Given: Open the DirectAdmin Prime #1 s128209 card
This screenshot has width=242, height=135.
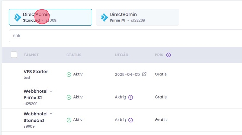Looking at the screenshot, I should click(x=137, y=17).
